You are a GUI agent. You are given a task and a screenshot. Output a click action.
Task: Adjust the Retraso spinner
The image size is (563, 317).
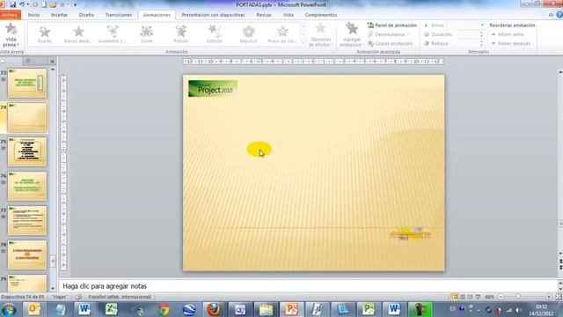tap(481, 43)
